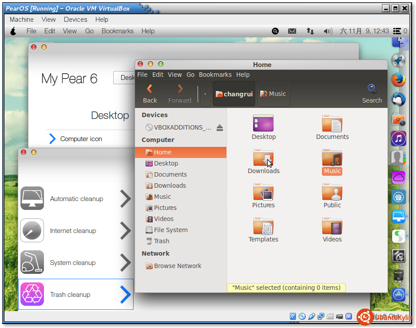The height and width of the screenshot is (328, 416).
Task: Click the network arrows indicator
Action: pyautogui.click(x=310, y=31)
